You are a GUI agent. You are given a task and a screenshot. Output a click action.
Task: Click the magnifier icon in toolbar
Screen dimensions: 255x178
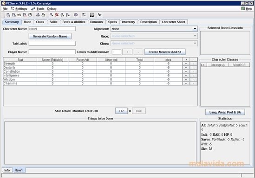[51, 15]
